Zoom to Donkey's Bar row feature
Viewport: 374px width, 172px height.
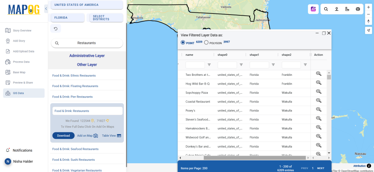318,145
